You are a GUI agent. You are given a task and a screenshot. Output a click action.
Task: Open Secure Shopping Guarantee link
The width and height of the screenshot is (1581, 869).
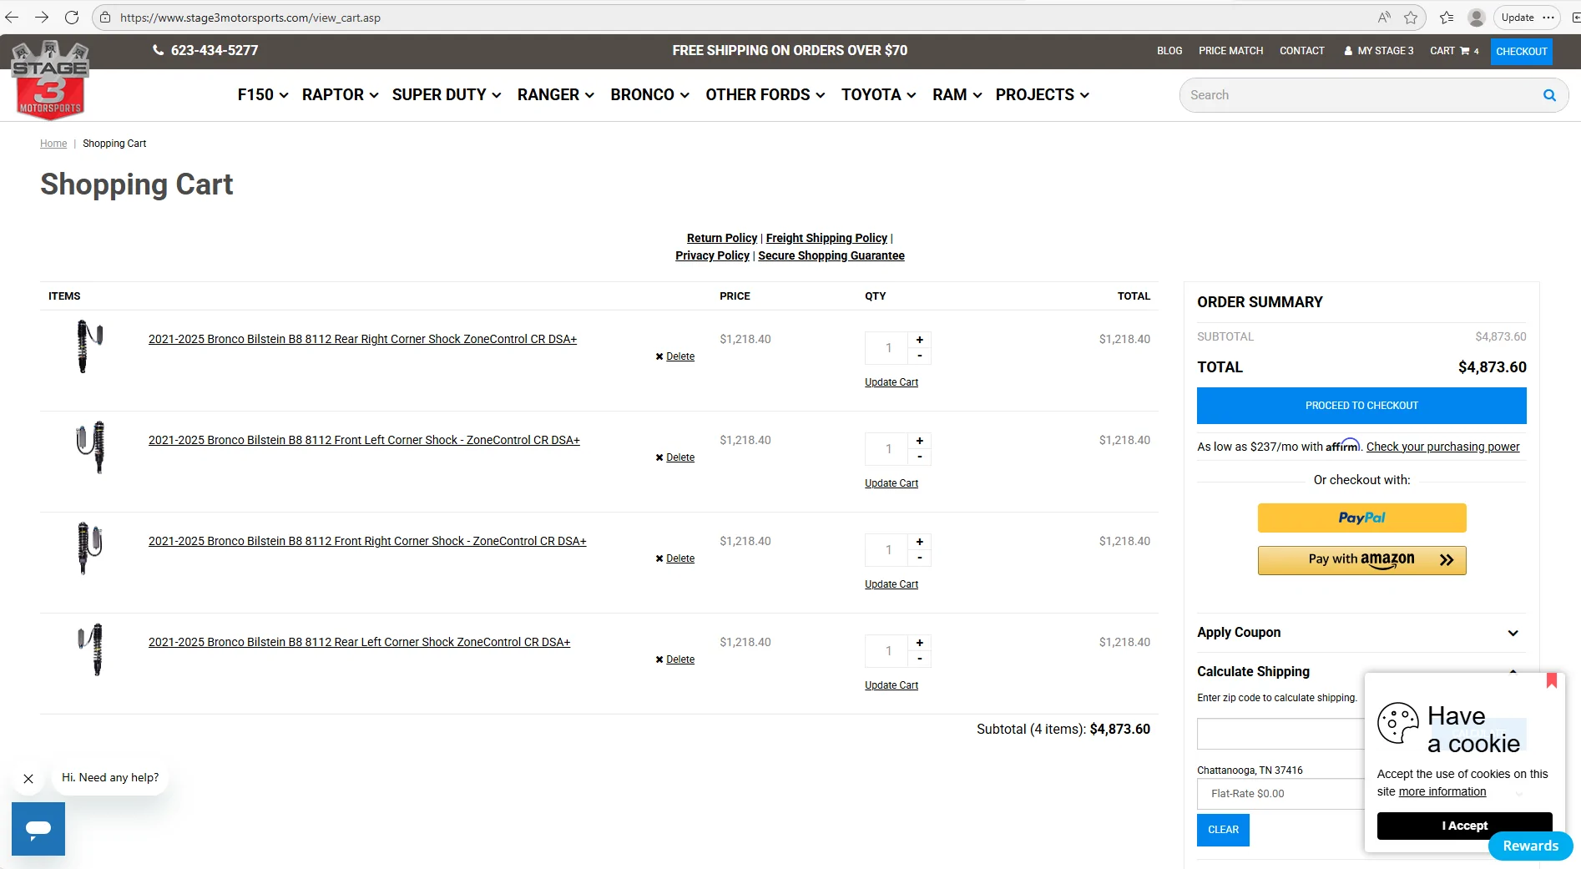(831, 255)
